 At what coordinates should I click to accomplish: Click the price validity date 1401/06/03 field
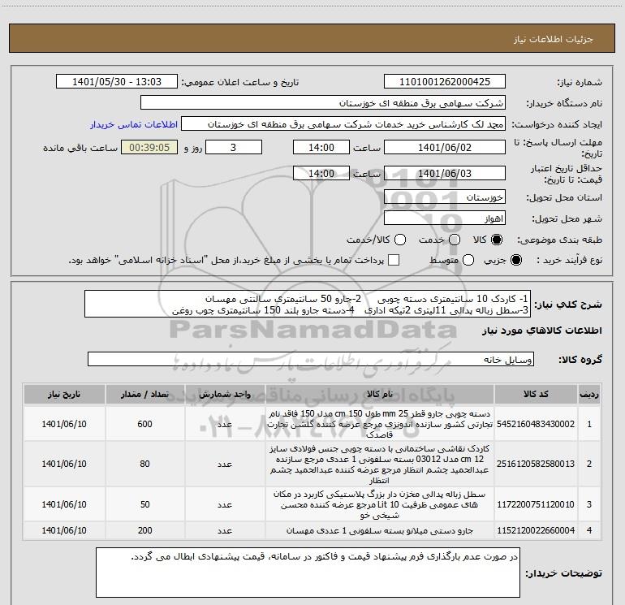pos(444,174)
